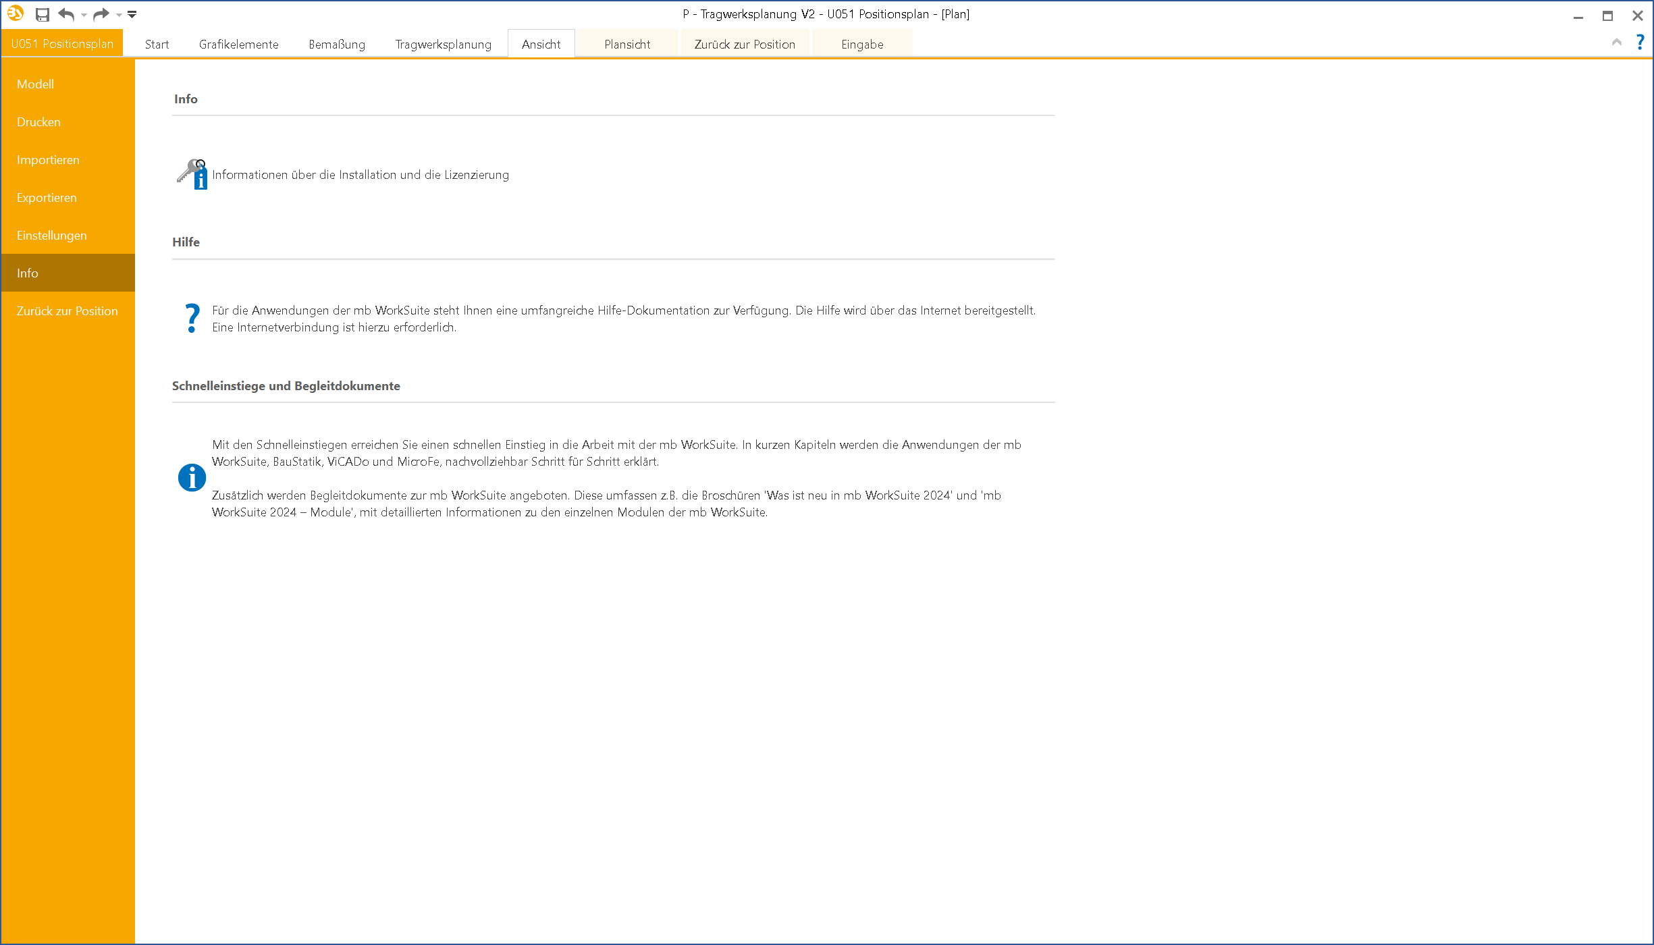This screenshot has height=945, width=1654.
Task: Click the large question mark Hilfe icon
Action: (x=192, y=318)
